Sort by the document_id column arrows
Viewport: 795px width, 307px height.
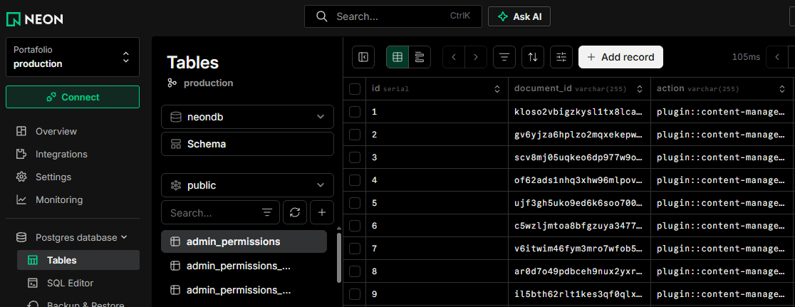(x=639, y=89)
